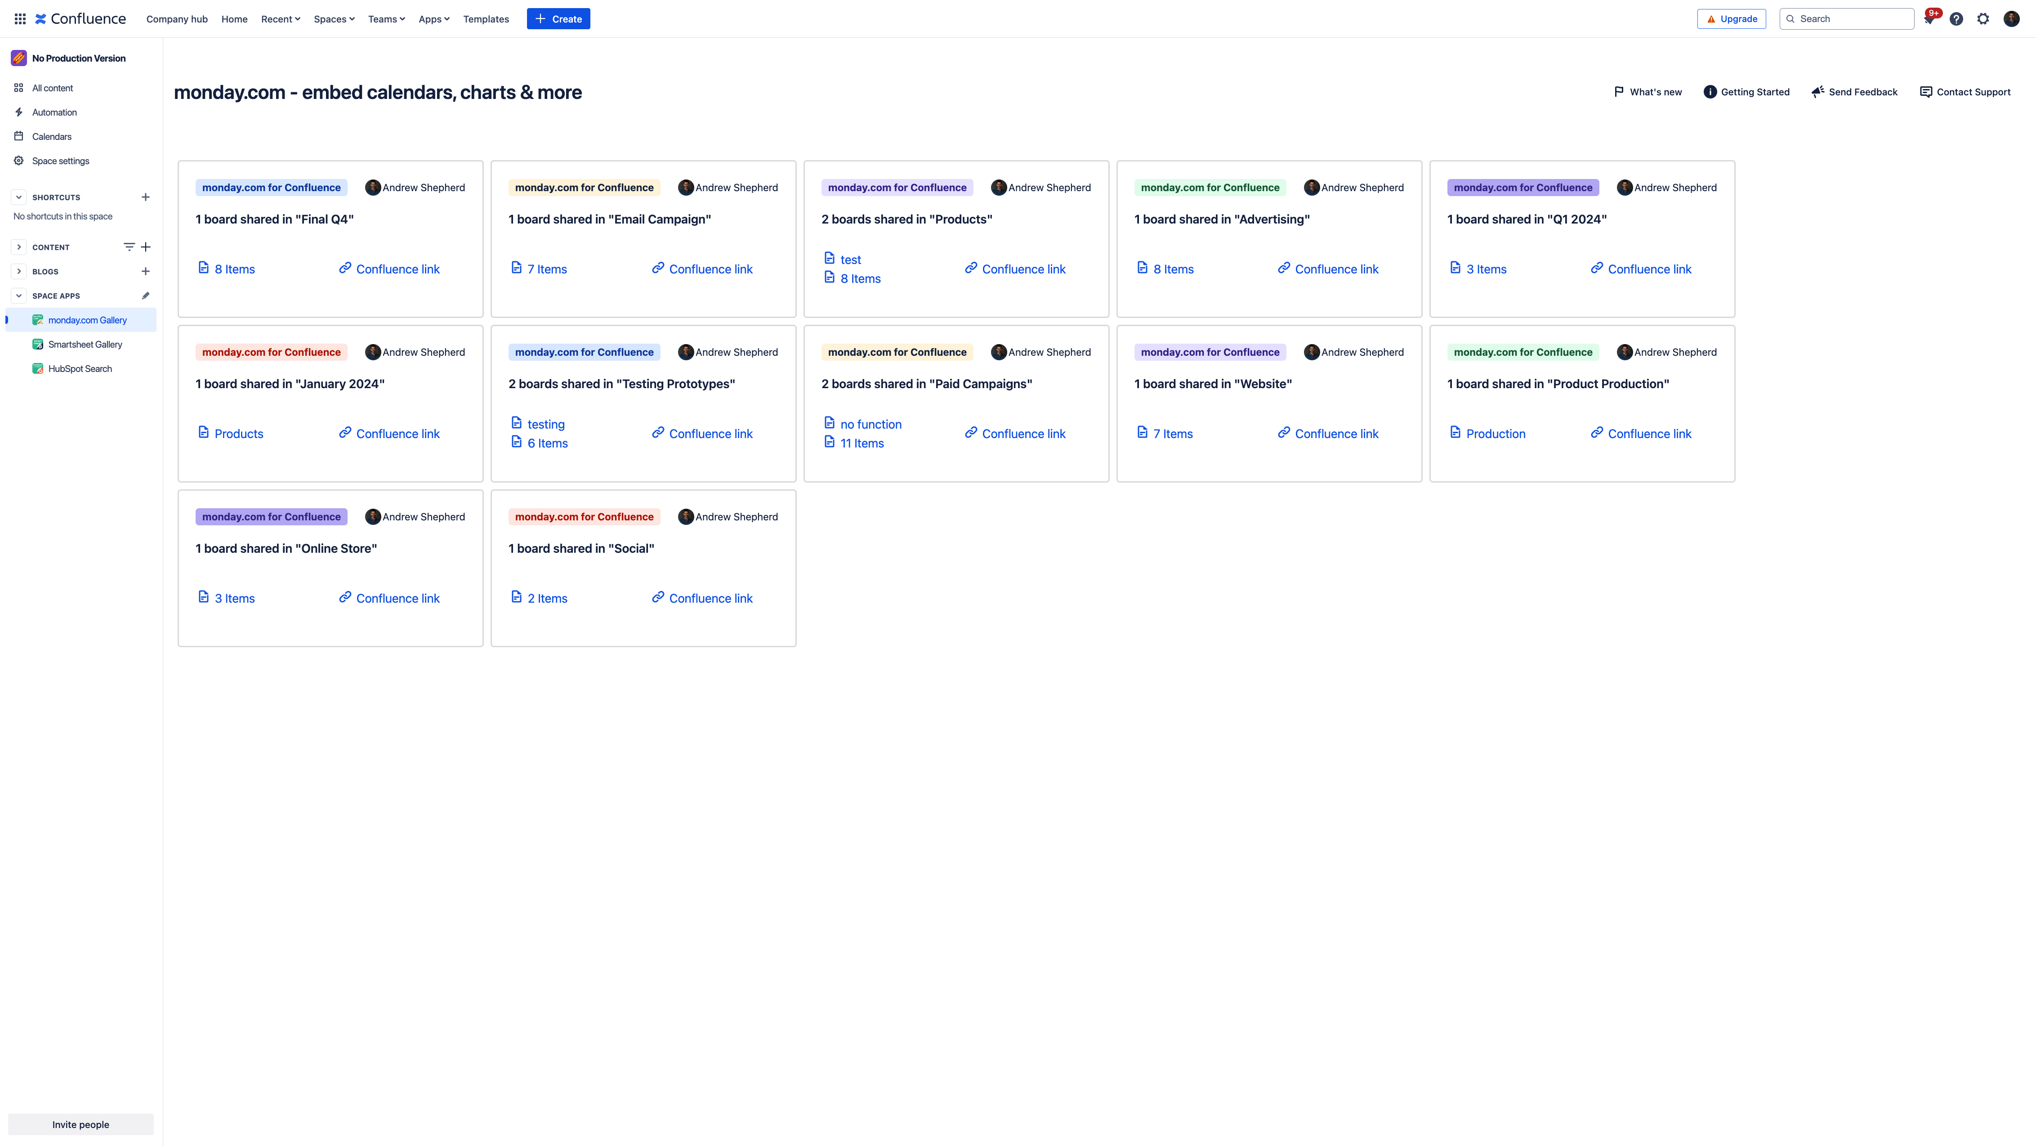This screenshot has width=2036, height=1146.
Task: Open 11 Items link in Paid Campaigns card
Action: pos(862,443)
